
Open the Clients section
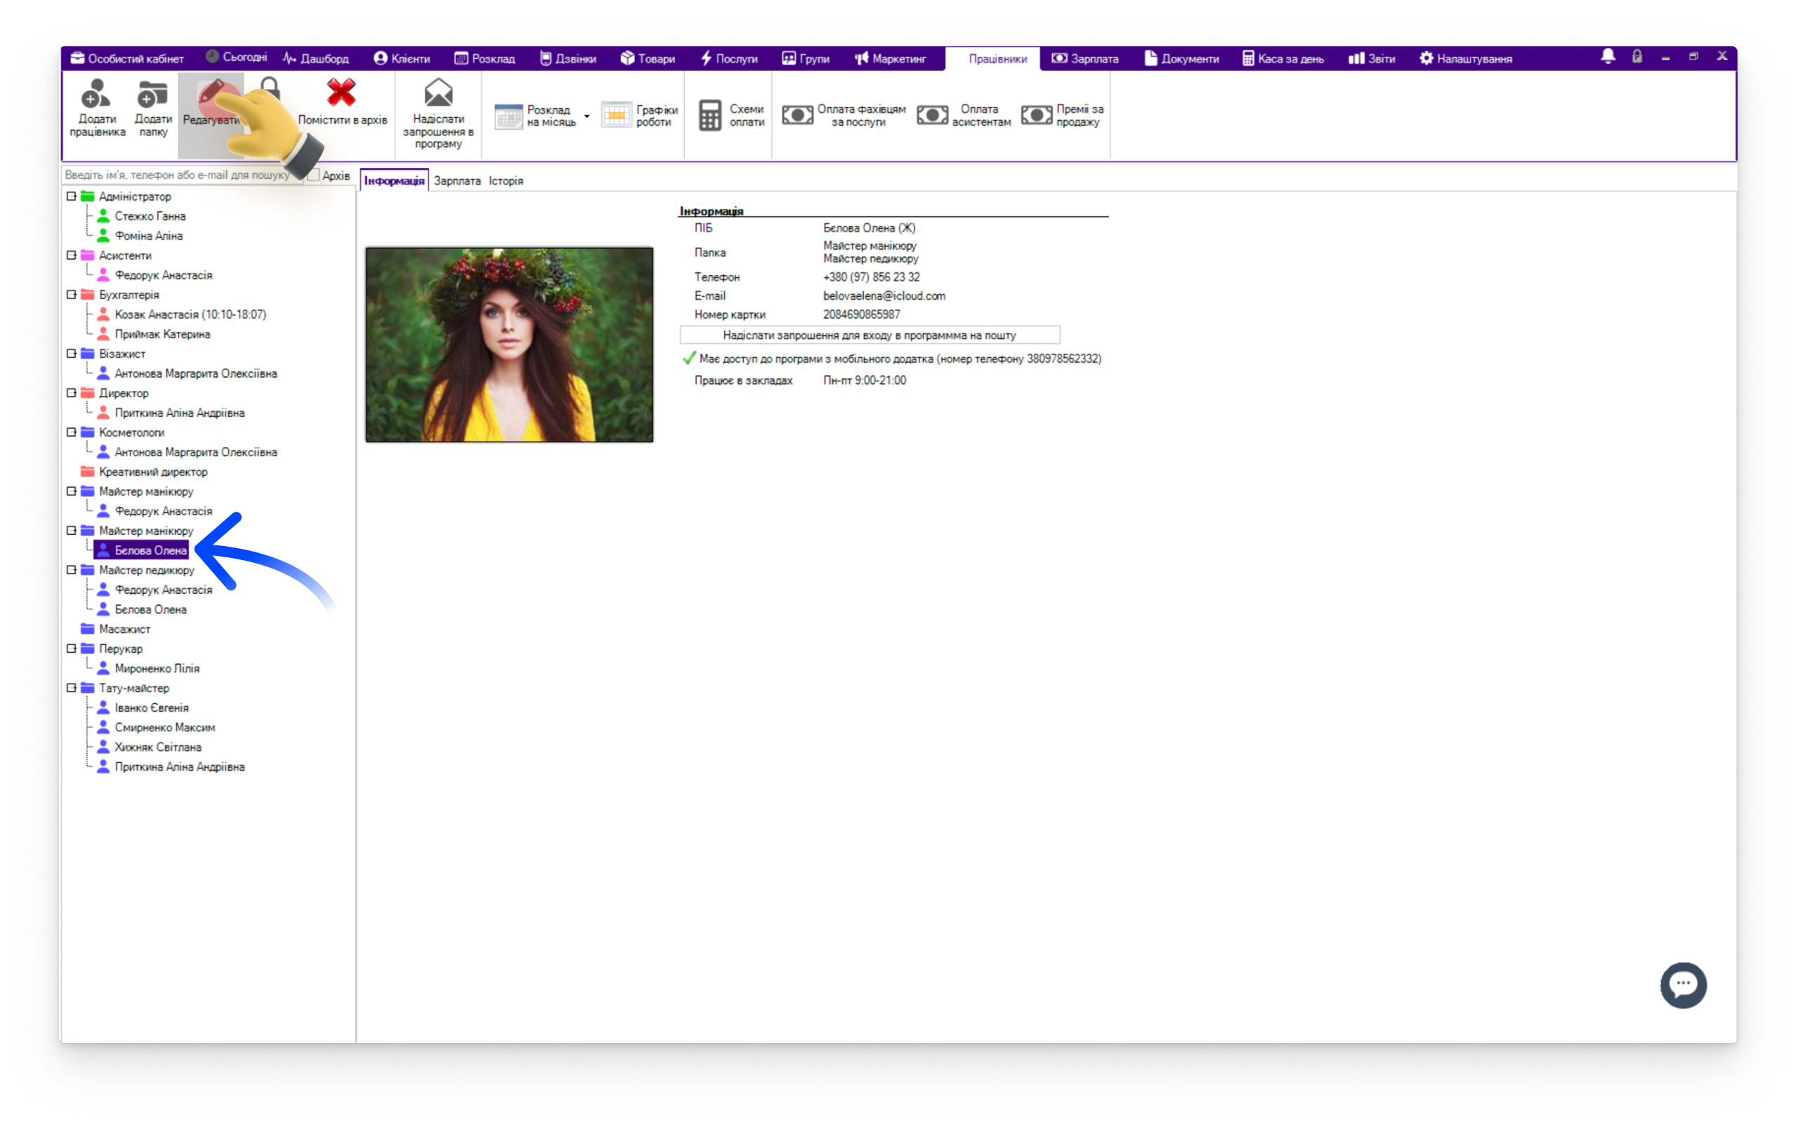point(402,59)
